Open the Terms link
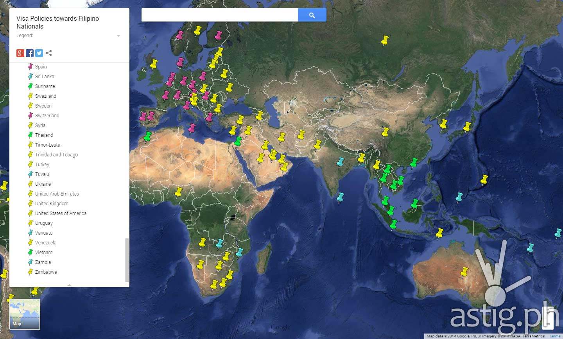The width and height of the screenshot is (563, 339). click(x=554, y=336)
